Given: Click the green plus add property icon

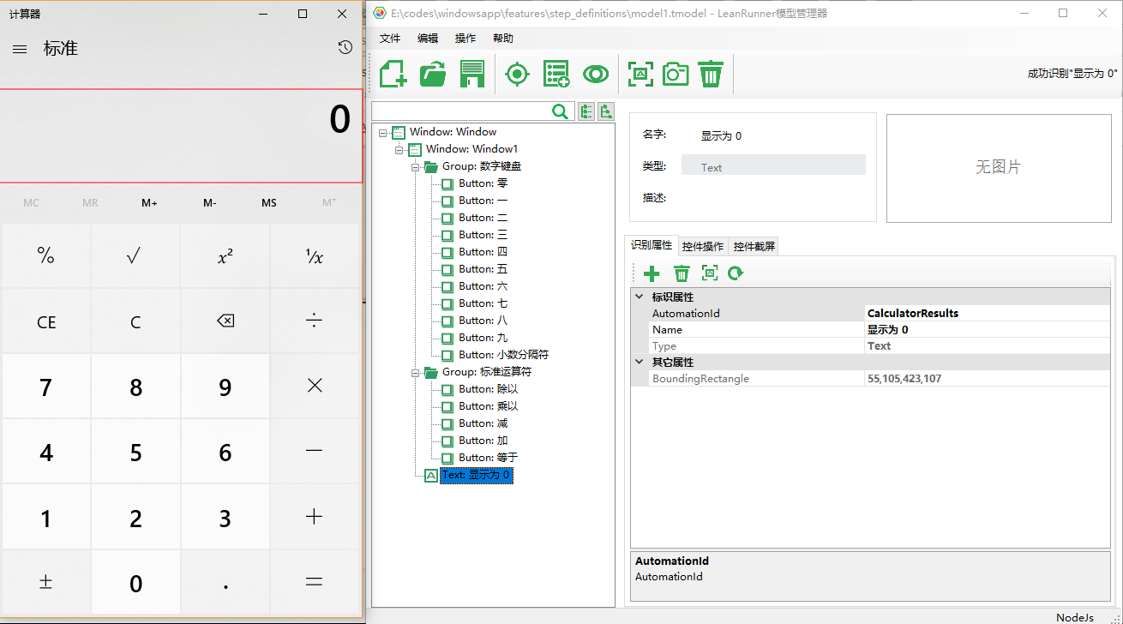Looking at the screenshot, I should click(x=652, y=273).
